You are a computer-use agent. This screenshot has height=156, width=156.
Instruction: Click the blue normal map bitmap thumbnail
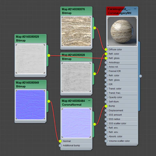point(30,105)
